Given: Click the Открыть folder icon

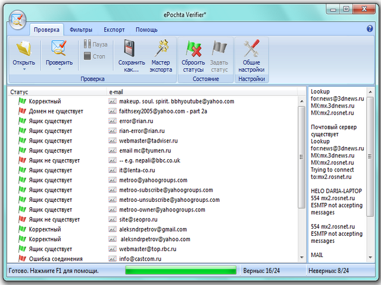Looking at the screenshot, I should (x=24, y=49).
